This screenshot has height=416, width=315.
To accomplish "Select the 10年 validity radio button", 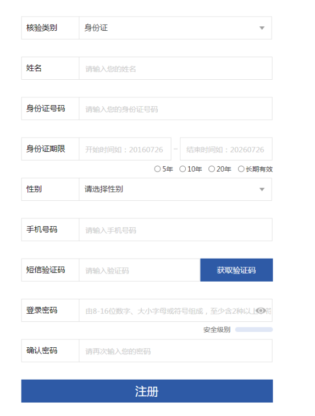I will (183, 169).
